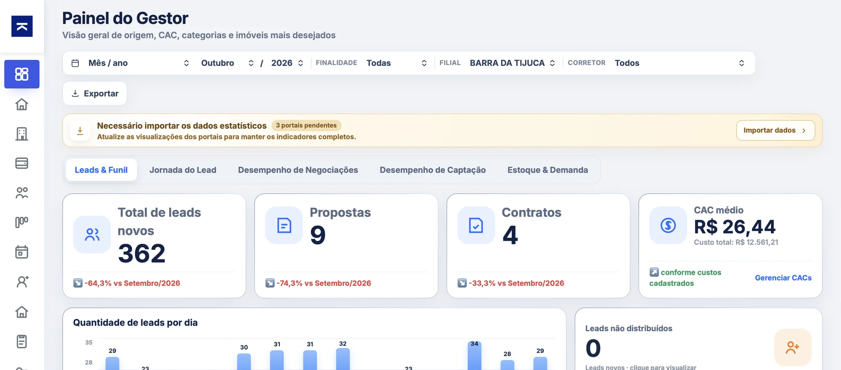Open the Finalidade dropdown showing Todas
The width and height of the screenshot is (841, 370).
click(x=397, y=63)
